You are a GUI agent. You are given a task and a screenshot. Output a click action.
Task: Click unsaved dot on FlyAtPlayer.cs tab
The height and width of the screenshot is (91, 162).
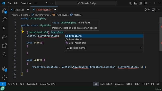pyautogui.click(x=55, y=10)
